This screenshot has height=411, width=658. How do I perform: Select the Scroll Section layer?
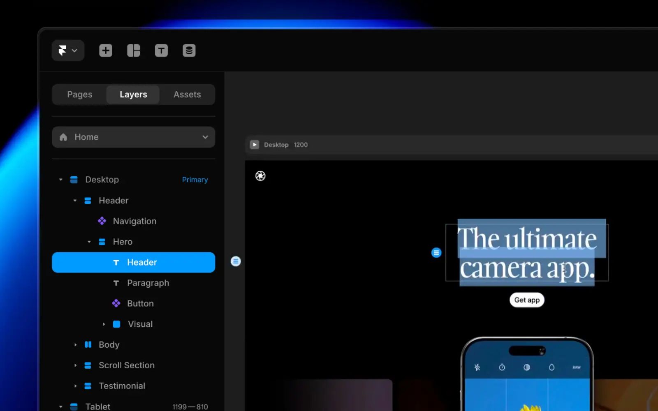tap(134, 365)
